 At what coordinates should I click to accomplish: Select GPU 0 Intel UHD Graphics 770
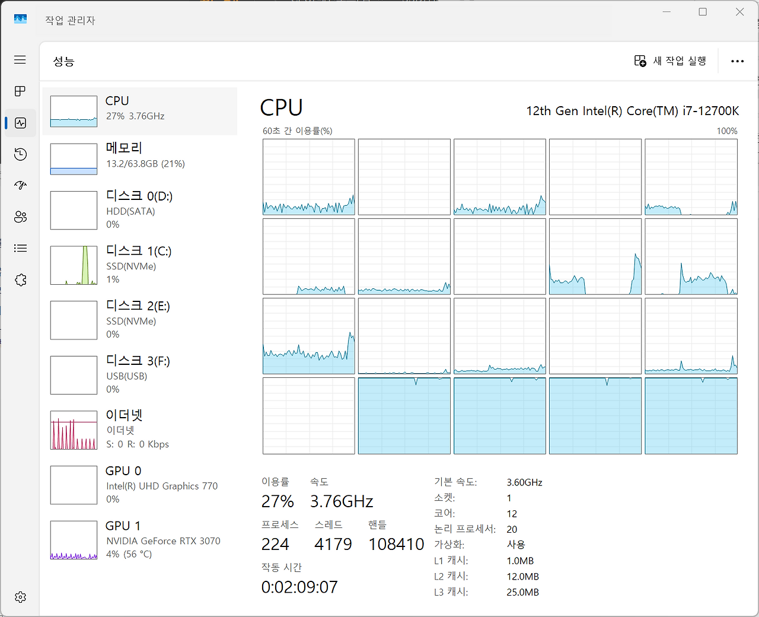[140, 485]
